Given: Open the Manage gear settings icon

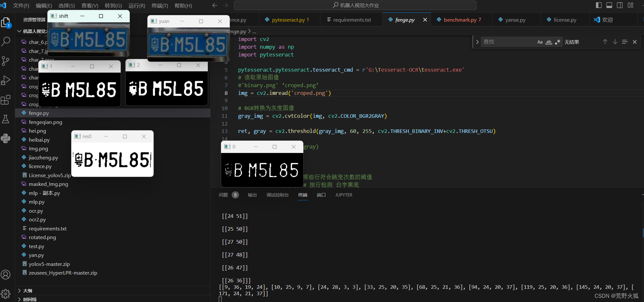Looking at the screenshot, I should click(6, 294).
